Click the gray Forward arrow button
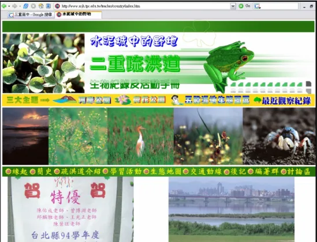The image size is (317, 242). 14,6
